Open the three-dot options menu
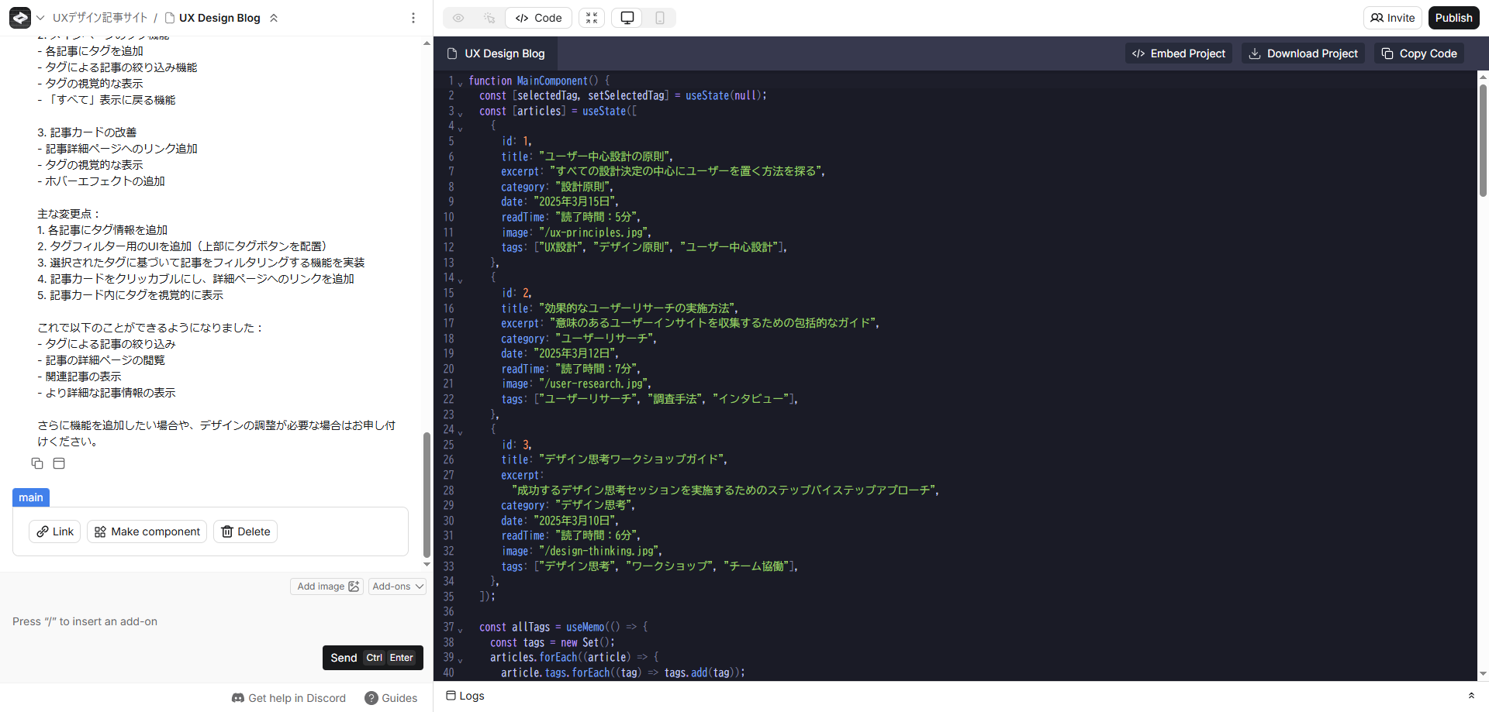This screenshot has height=712, width=1489. click(x=413, y=18)
